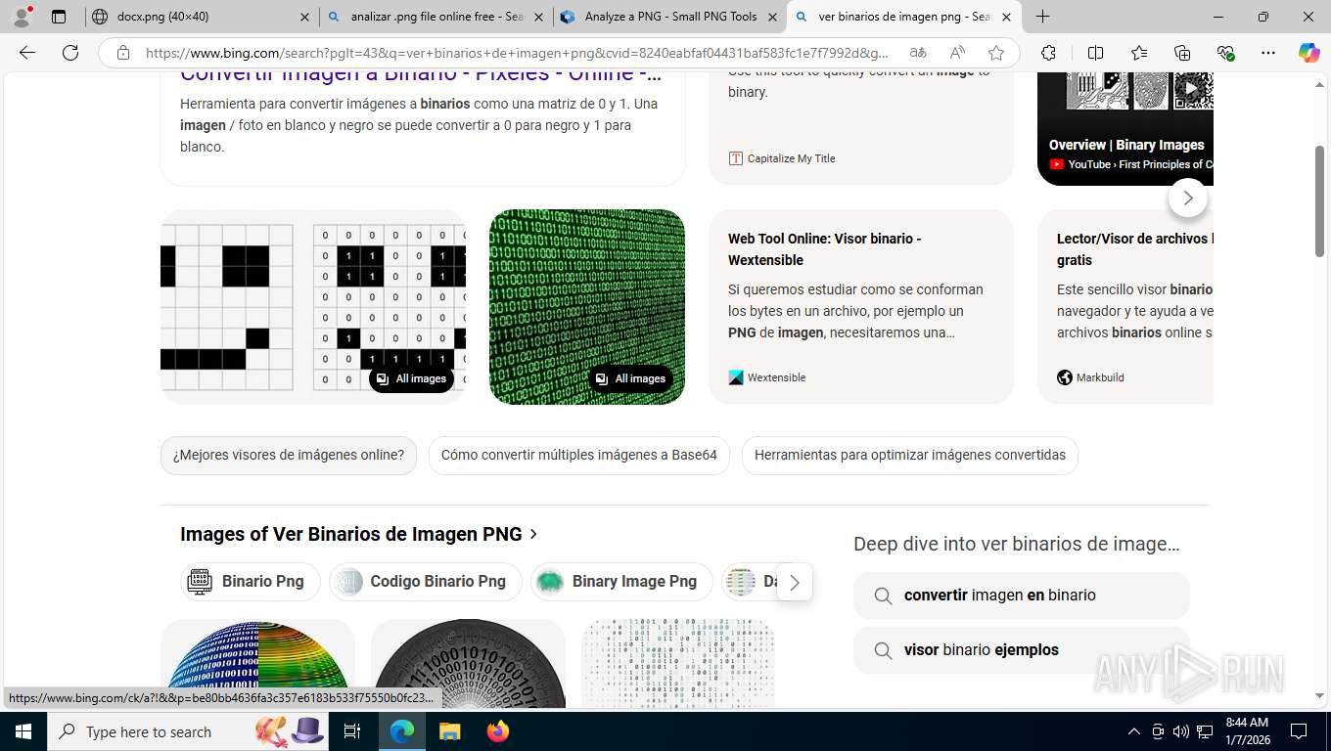
Task: Launch Copilot from the toolbar
Action: click(x=1308, y=53)
